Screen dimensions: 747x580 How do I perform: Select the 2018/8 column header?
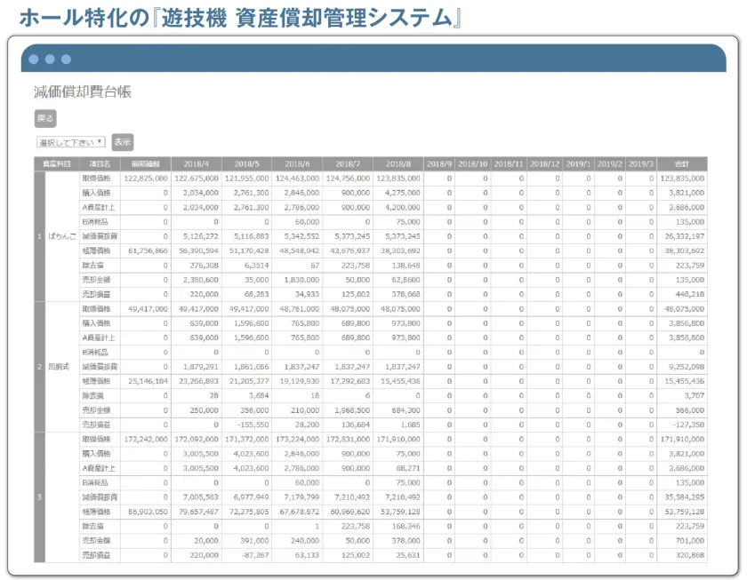398,163
